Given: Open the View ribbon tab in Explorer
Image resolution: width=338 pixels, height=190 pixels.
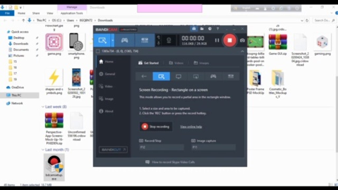Looking at the screenshot, I should tap(50, 13).
